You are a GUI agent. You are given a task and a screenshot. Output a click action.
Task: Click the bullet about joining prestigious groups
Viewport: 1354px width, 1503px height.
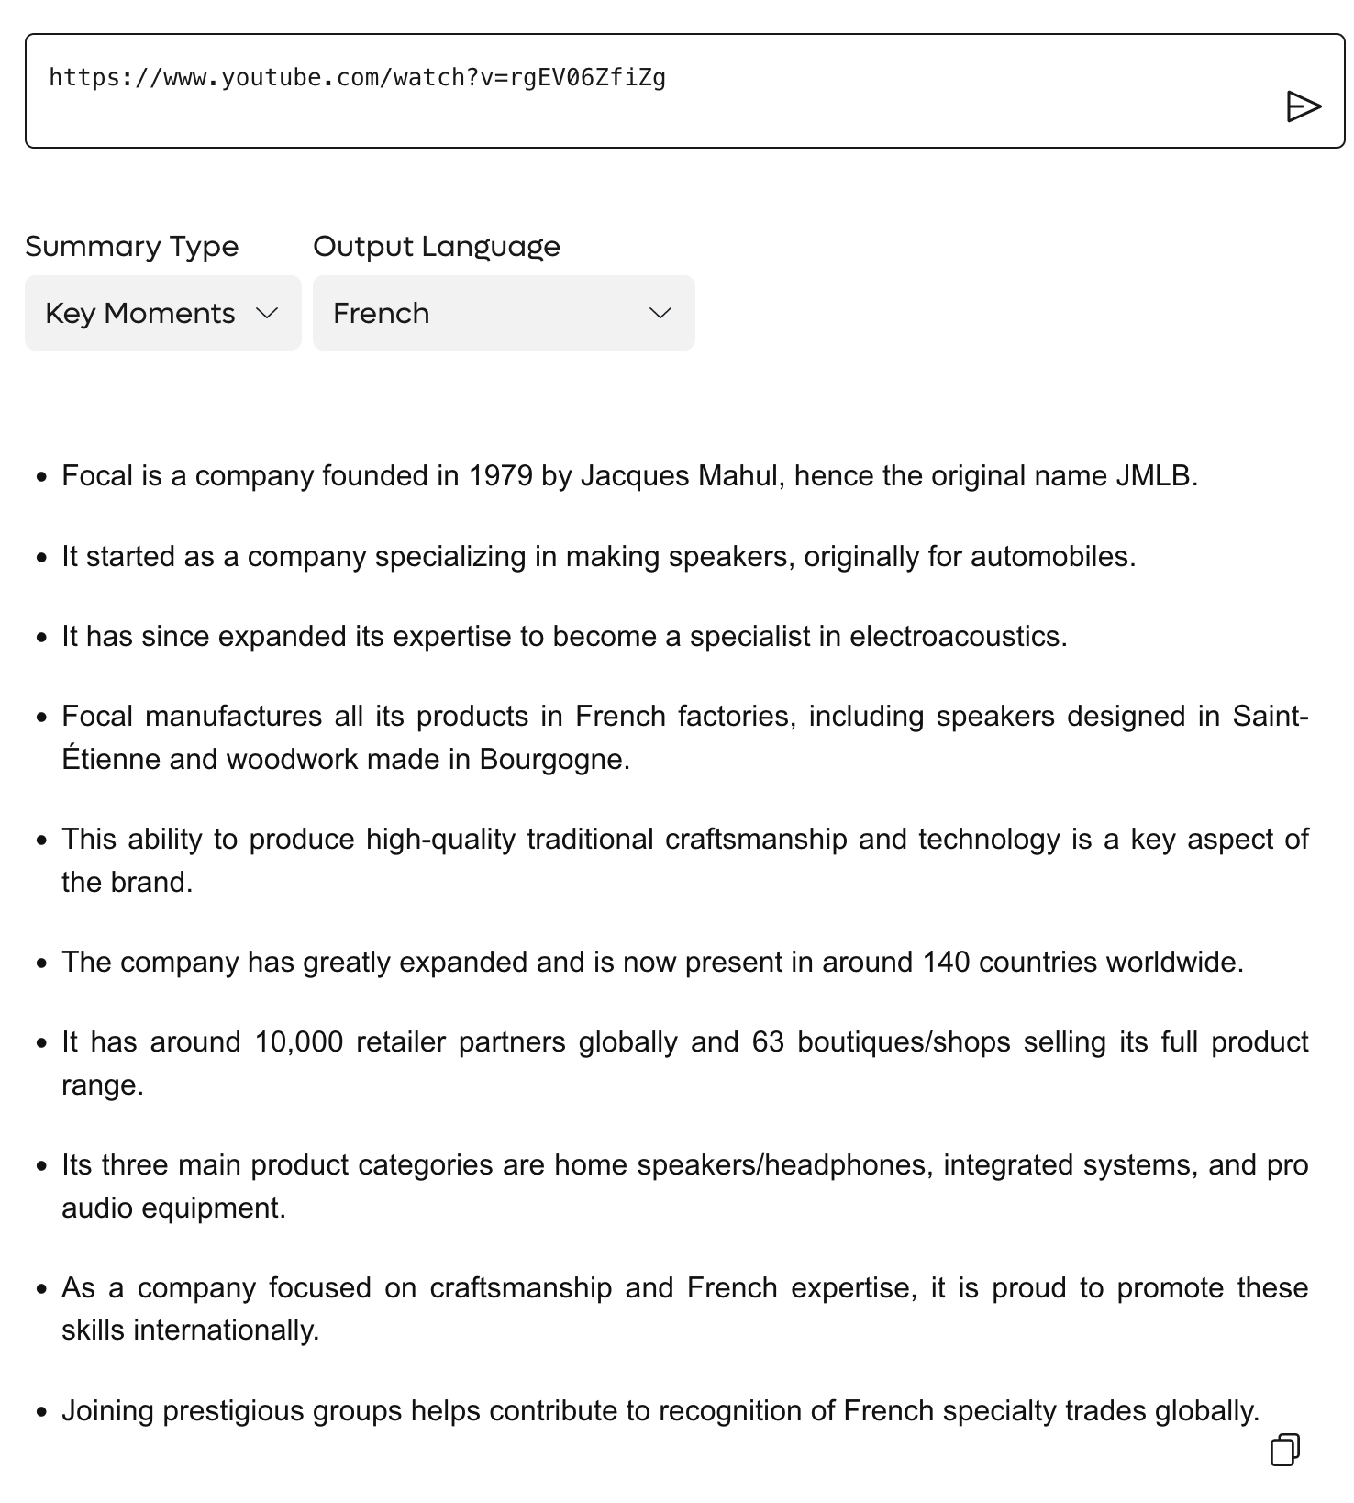pyautogui.click(x=660, y=1410)
